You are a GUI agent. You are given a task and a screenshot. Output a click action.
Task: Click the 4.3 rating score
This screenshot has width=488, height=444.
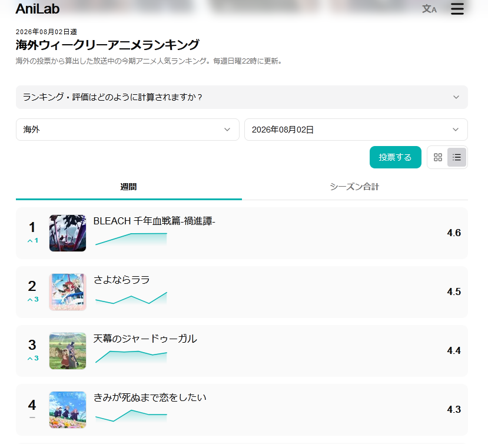click(454, 409)
